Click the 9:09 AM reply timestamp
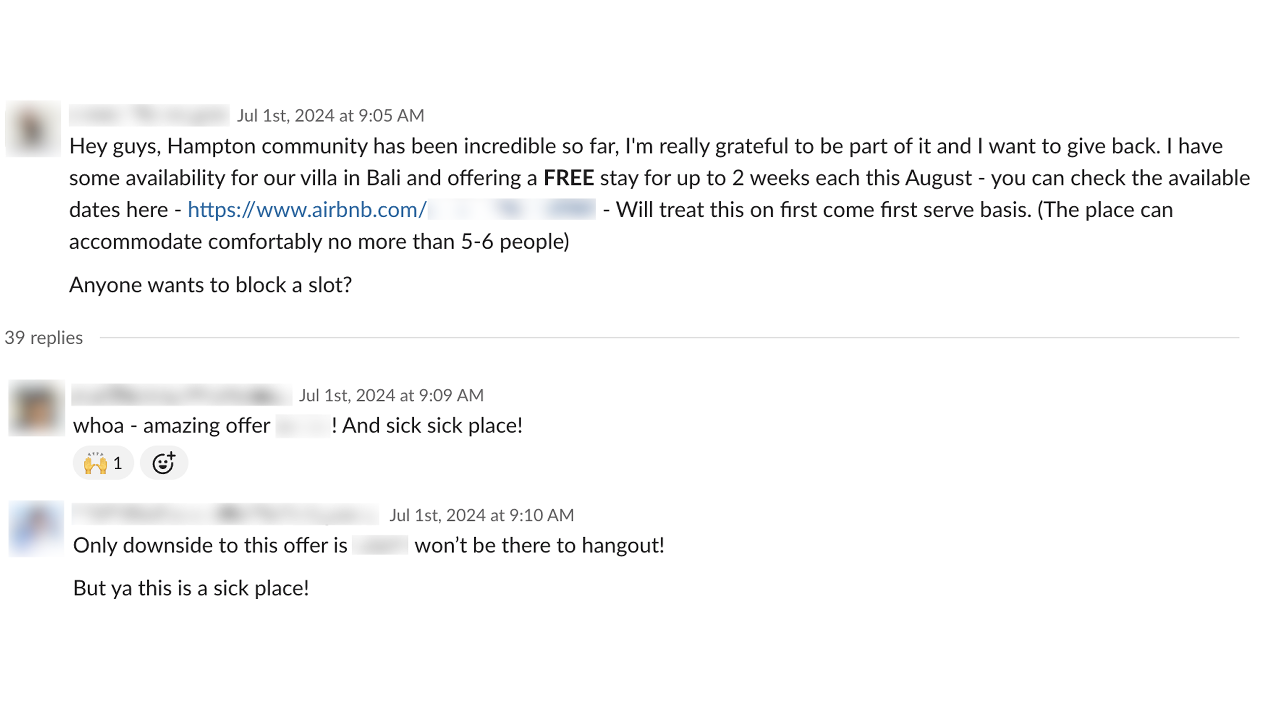1261x709 pixels. 391,395
